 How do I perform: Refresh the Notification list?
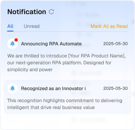(51, 12)
